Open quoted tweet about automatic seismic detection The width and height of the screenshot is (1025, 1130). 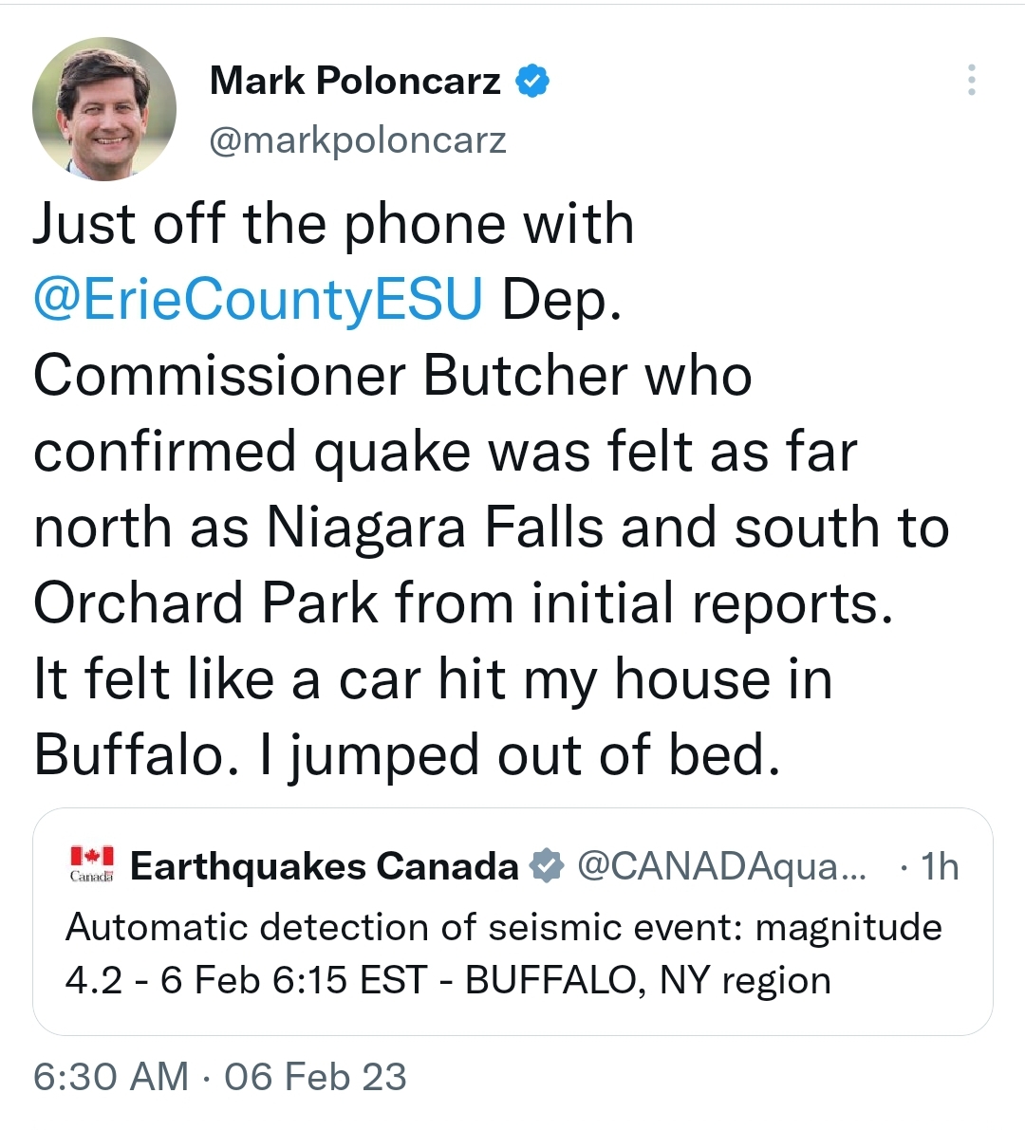(503, 954)
